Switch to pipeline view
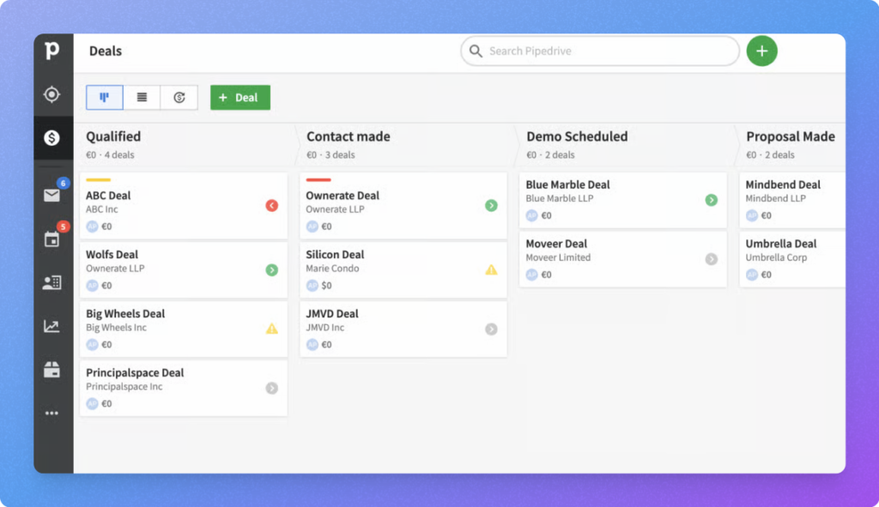 [x=104, y=98]
